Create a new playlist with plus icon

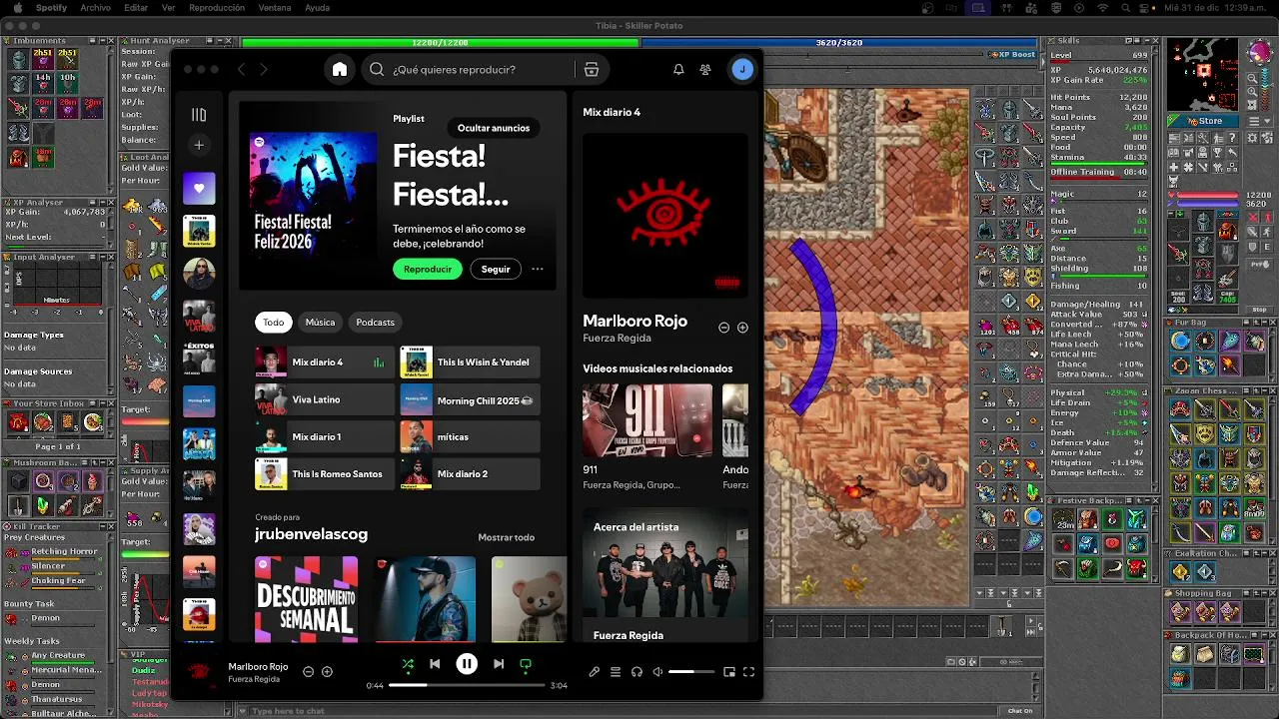pyautogui.click(x=199, y=145)
